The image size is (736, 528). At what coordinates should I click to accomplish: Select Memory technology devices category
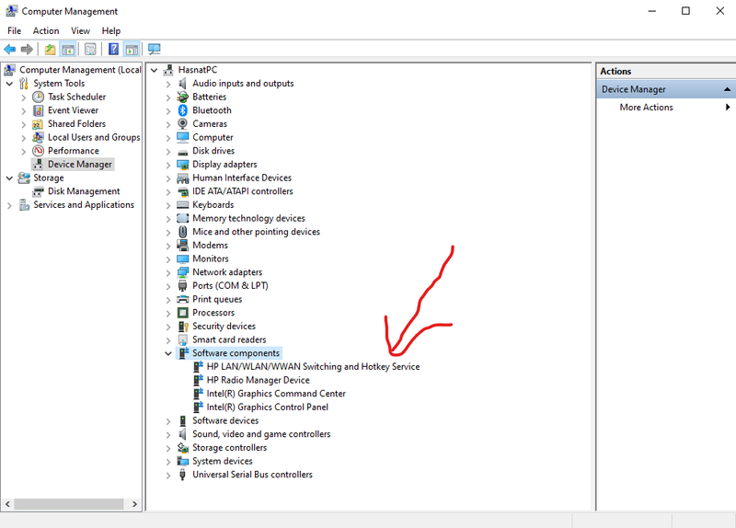[x=248, y=218]
